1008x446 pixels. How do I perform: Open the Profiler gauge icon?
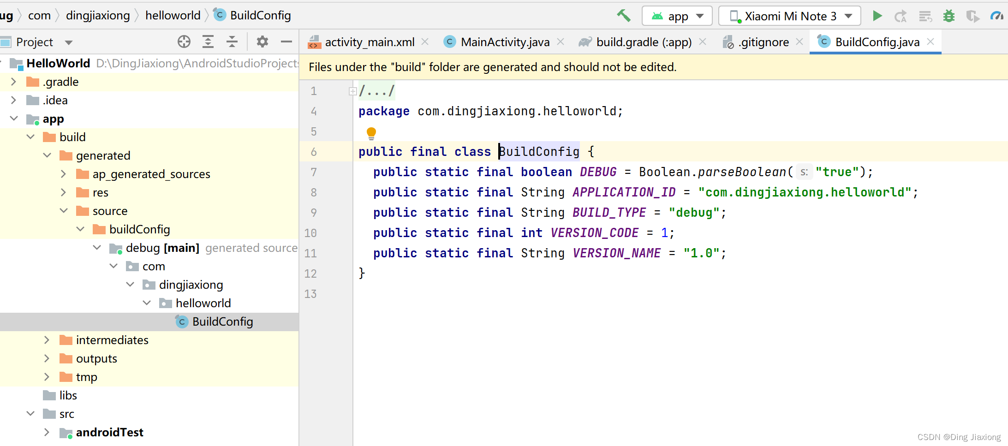997,16
